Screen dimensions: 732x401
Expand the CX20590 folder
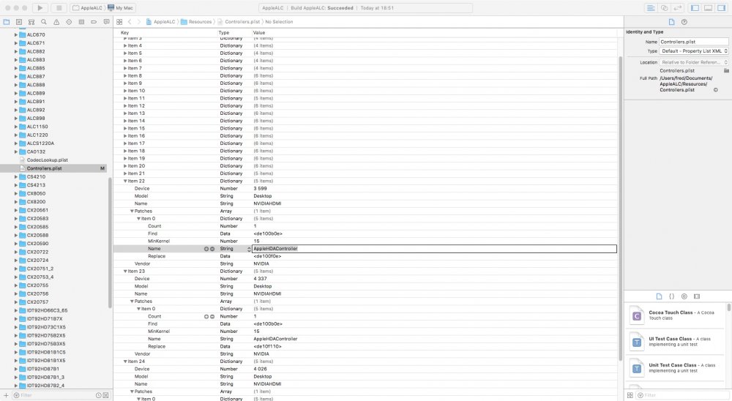coord(16,244)
